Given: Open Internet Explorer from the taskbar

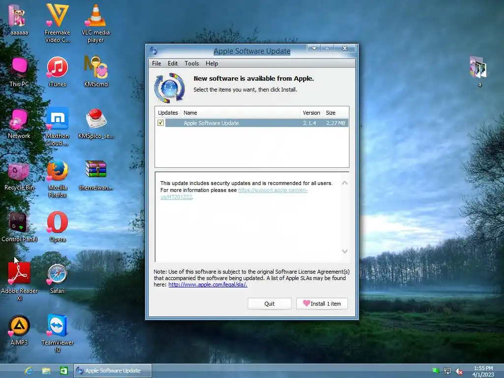Looking at the screenshot, I should (28, 371).
